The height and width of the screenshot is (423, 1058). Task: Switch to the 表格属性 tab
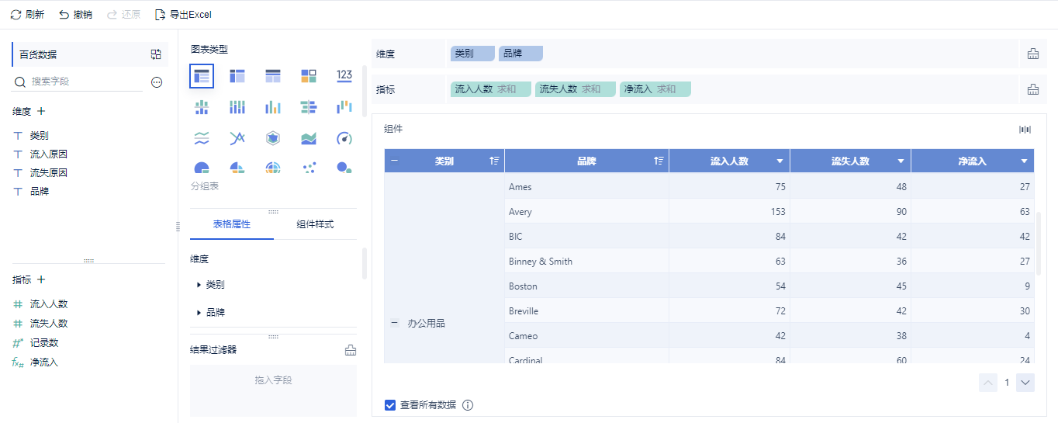point(231,224)
